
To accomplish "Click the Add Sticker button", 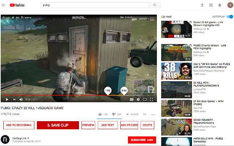I will click(129, 125).
